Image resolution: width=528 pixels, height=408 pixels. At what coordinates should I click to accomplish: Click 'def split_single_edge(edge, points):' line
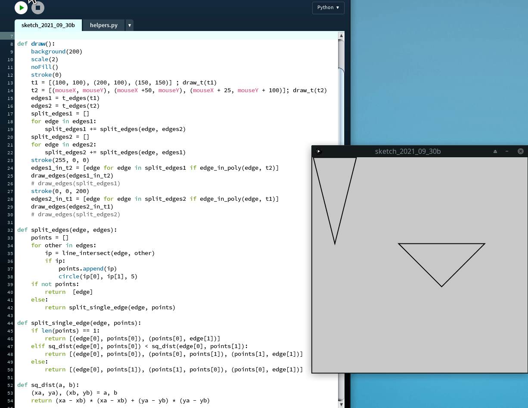(x=79, y=323)
